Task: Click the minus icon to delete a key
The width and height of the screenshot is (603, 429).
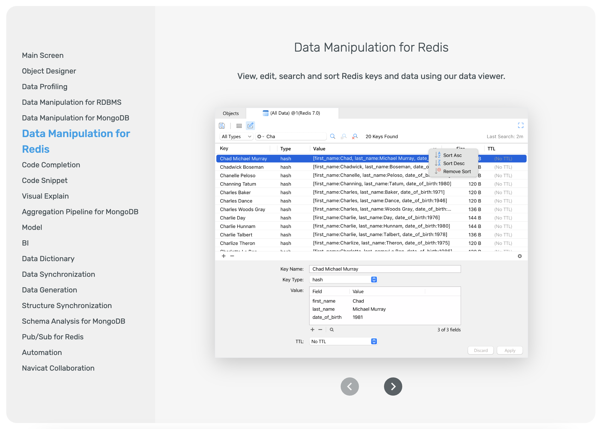Action: [232, 256]
